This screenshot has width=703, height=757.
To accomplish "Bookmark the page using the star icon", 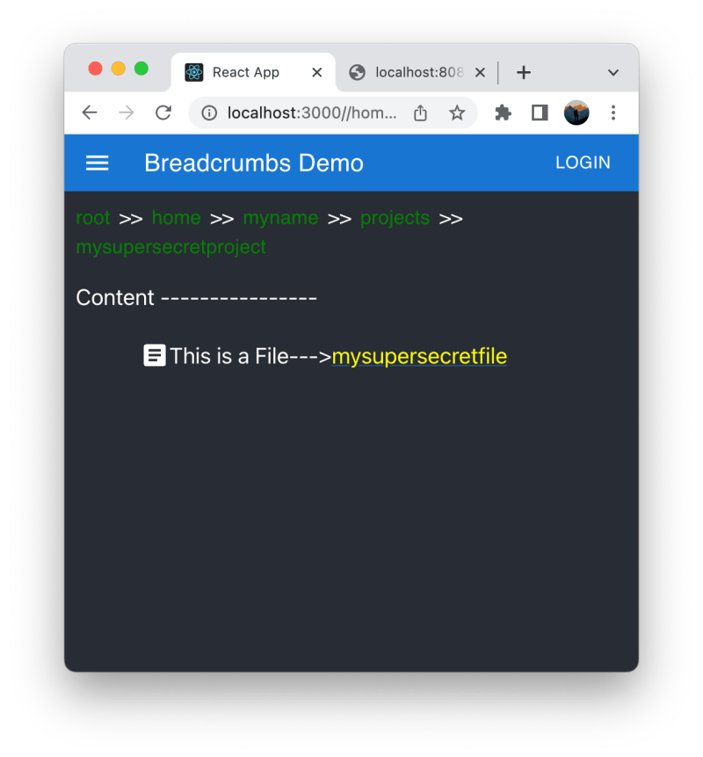I will (457, 113).
